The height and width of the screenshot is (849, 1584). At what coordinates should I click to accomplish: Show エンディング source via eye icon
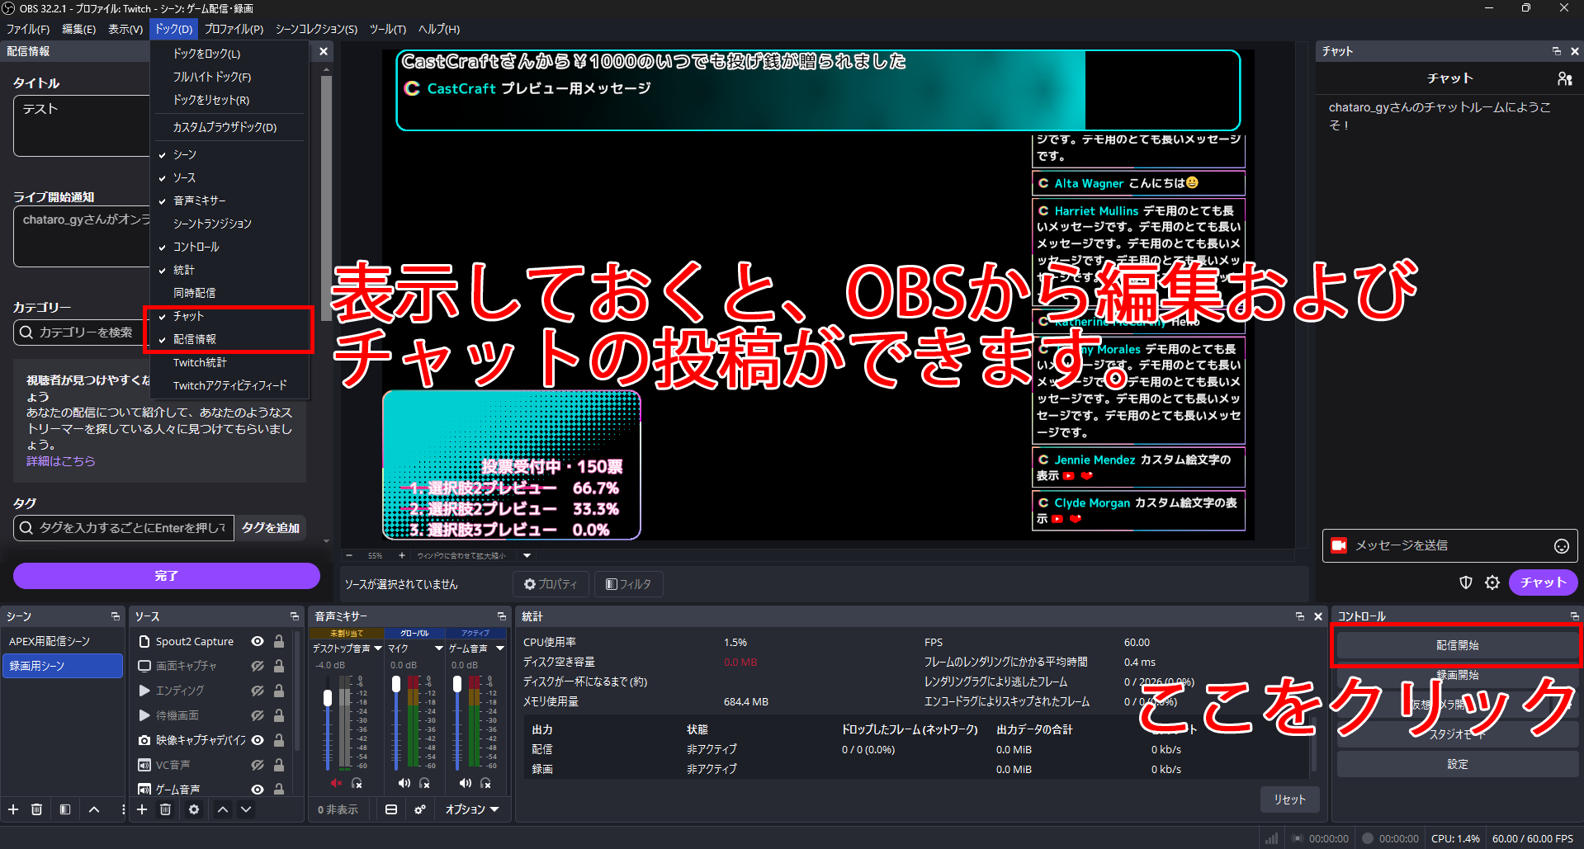[258, 691]
